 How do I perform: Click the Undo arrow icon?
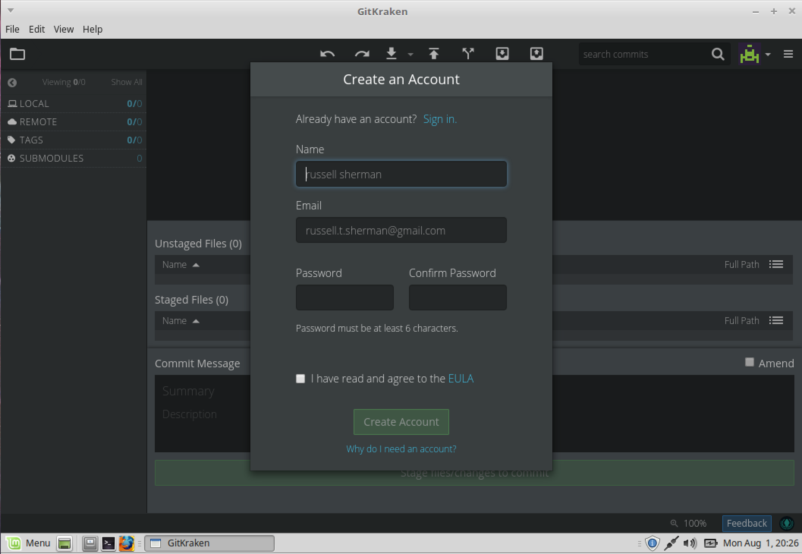pos(327,54)
